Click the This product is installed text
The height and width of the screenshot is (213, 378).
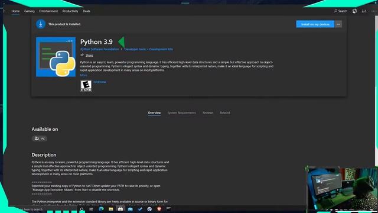64,24
